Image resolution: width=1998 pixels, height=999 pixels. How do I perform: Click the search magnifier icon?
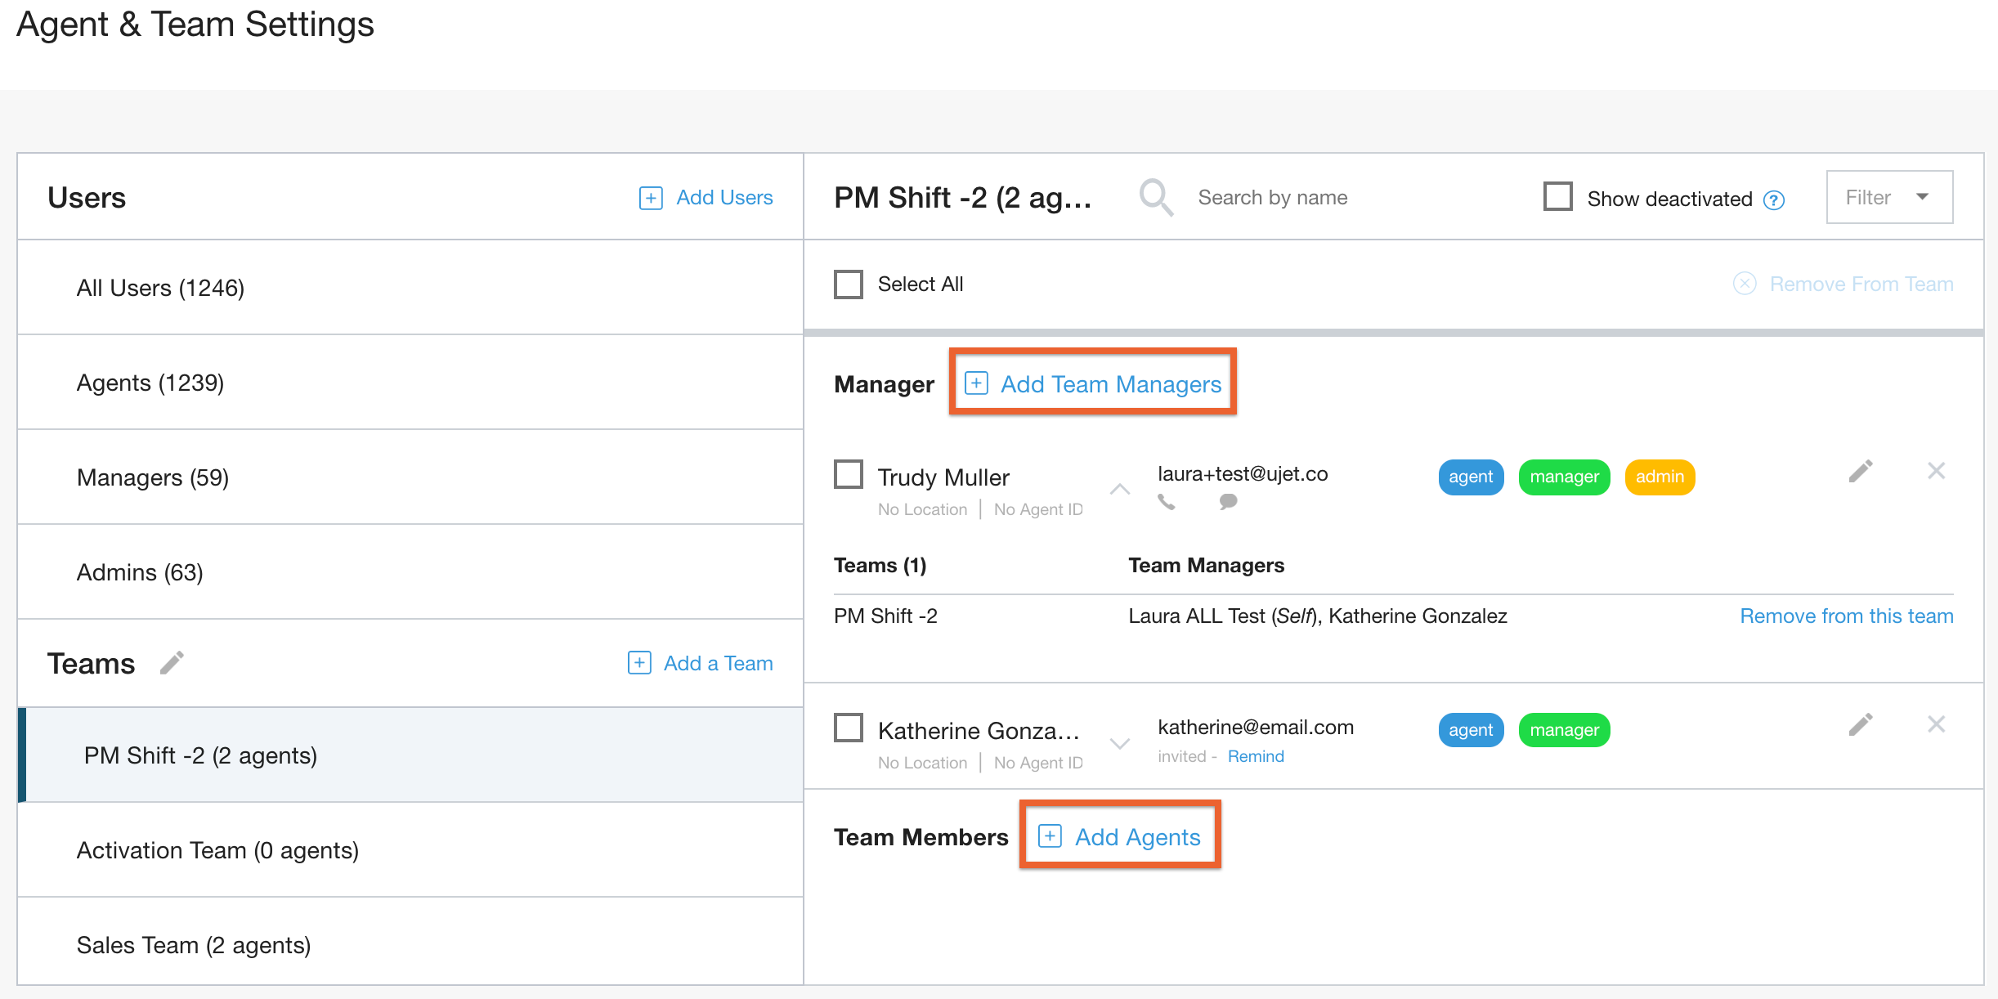(x=1156, y=197)
